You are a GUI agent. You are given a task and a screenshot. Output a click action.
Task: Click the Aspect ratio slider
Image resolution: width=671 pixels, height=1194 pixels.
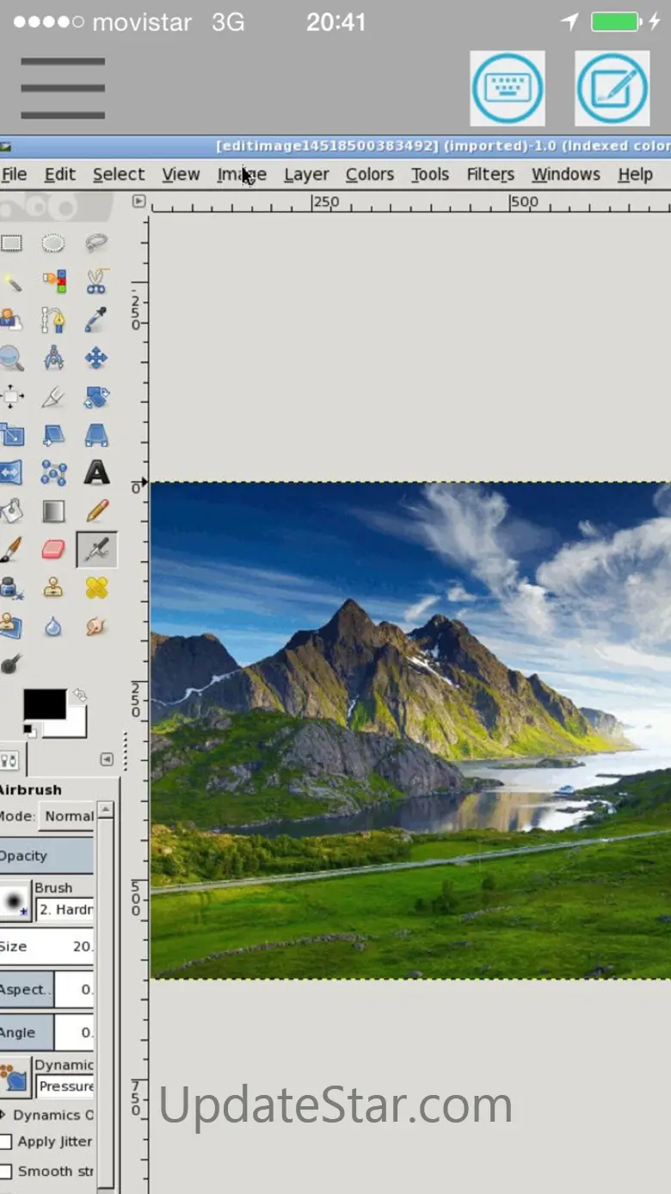click(x=46, y=989)
